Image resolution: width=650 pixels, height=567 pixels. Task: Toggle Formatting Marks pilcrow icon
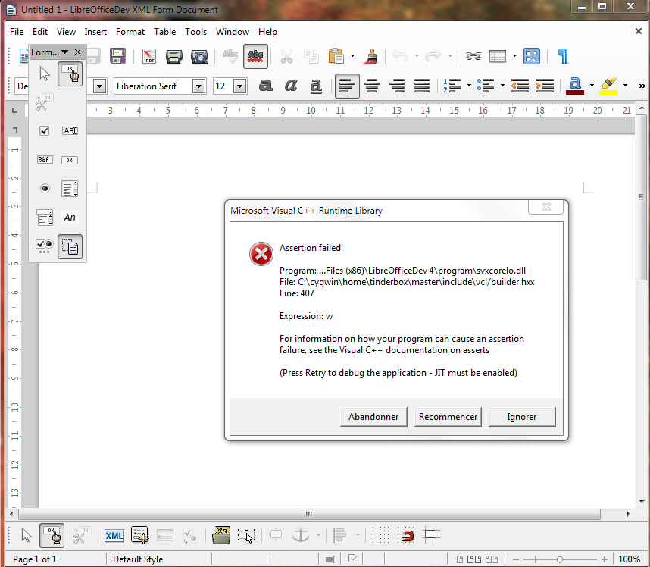click(563, 56)
